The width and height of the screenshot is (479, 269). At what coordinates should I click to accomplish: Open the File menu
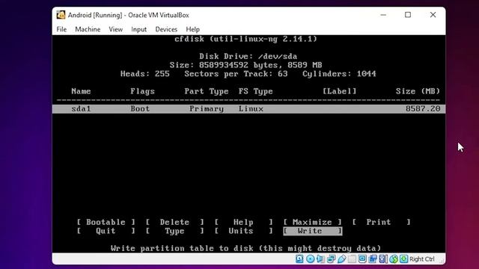point(61,29)
